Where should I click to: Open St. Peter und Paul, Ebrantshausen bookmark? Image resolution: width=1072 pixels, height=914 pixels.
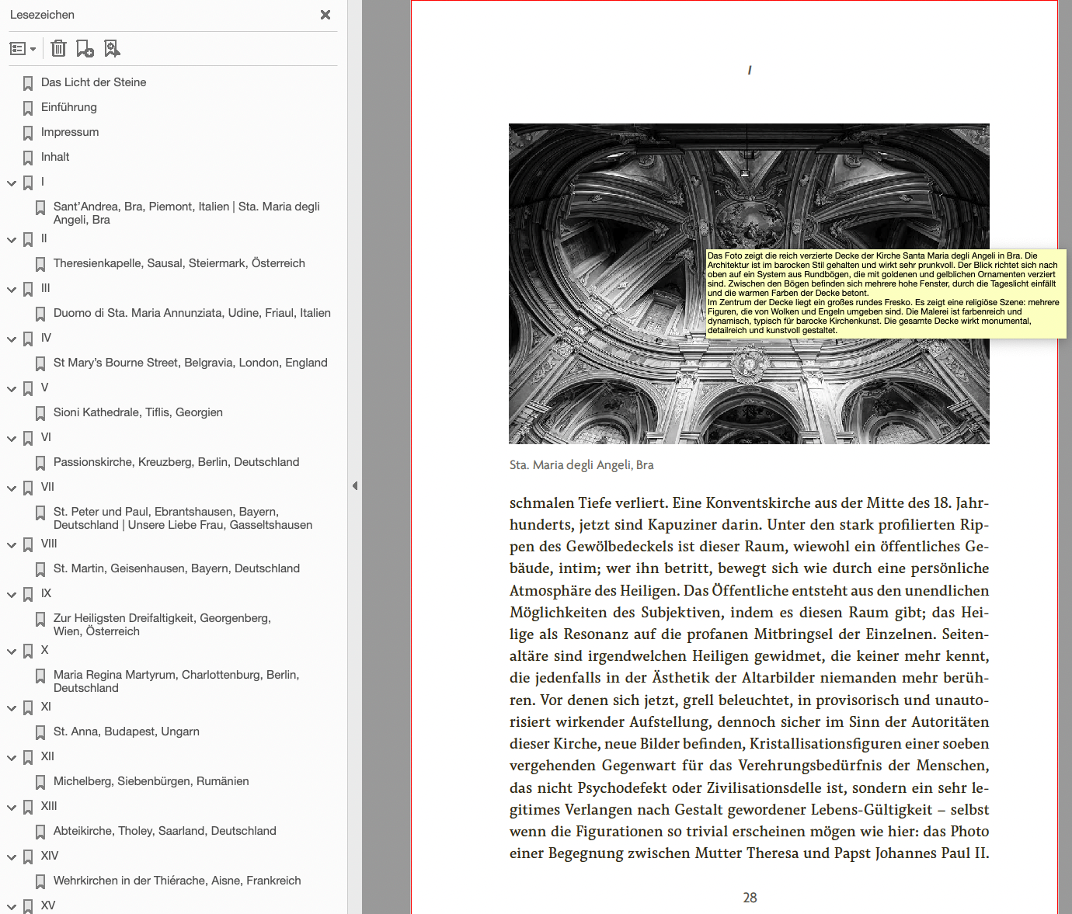tap(183, 518)
